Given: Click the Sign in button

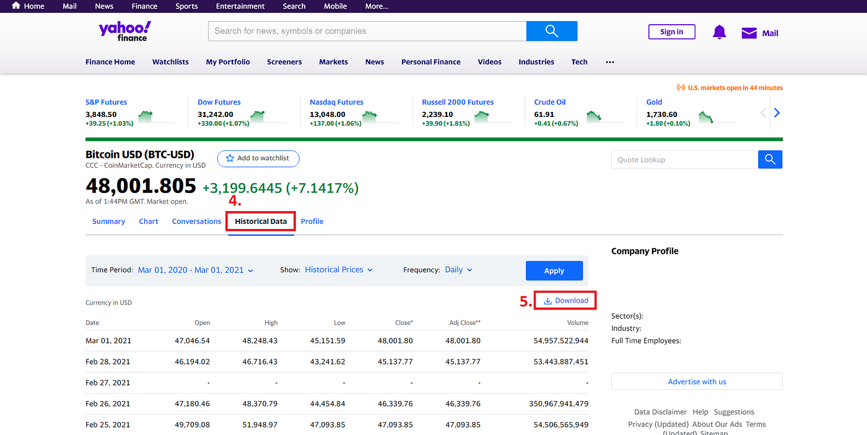Looking at the screenshot, I should (672, 32).
